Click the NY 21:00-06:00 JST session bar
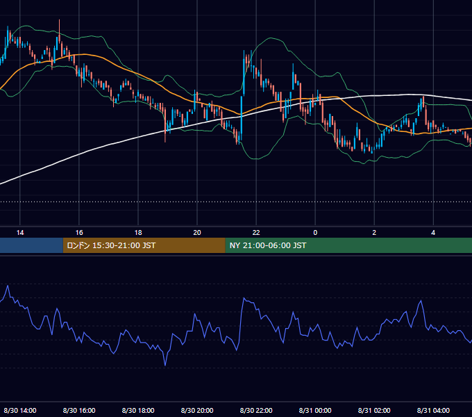This screenshot has width=472, height=417. click(348, 245)
